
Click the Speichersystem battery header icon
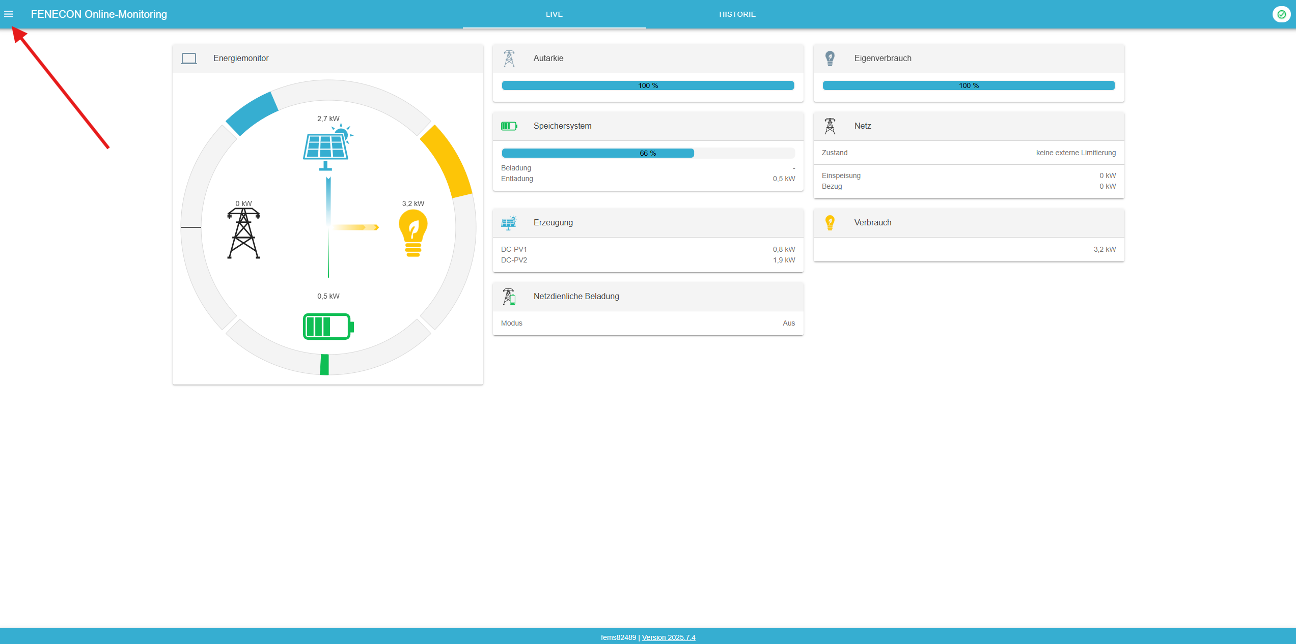pos(509,126)
